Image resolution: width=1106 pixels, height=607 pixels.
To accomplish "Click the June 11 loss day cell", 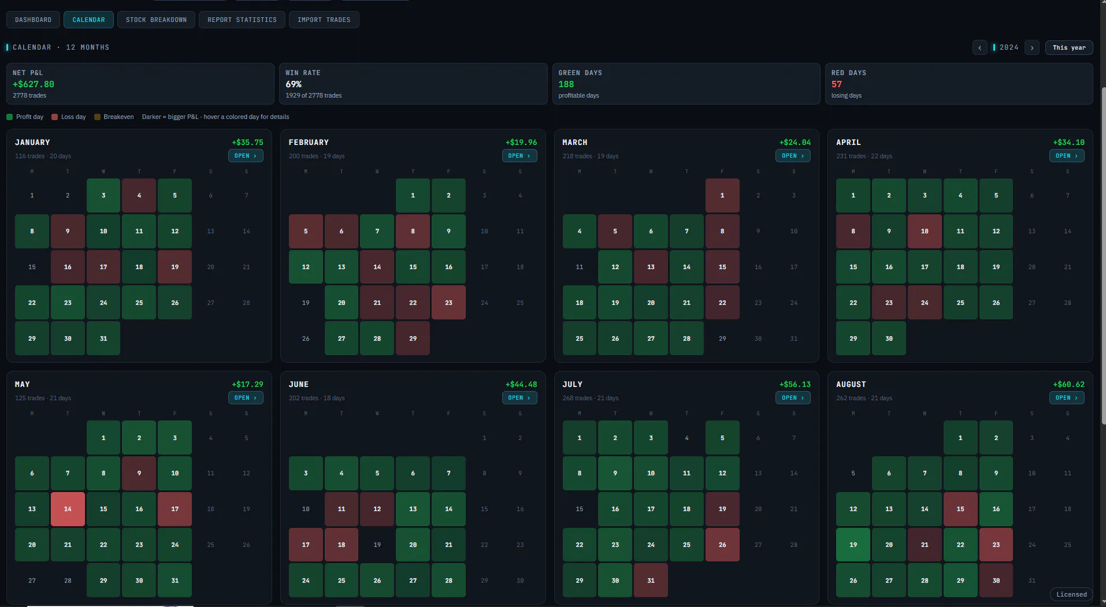I will click(x=342, y=509).
